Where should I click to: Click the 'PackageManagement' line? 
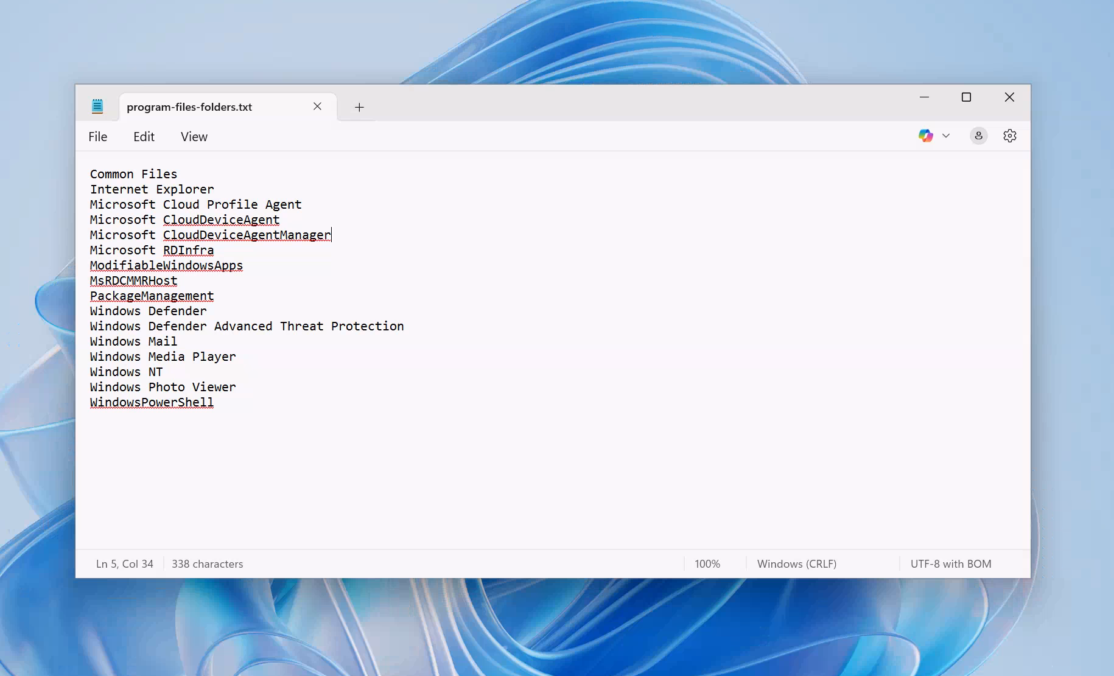pyautogui.click(x=152, y=296)
